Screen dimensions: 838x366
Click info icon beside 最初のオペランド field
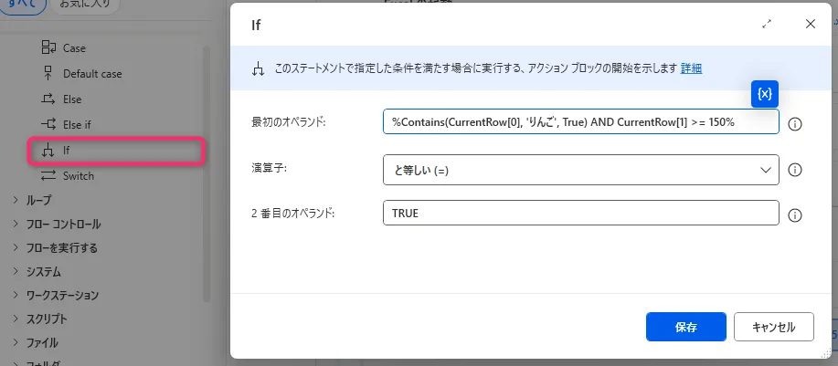794,123
